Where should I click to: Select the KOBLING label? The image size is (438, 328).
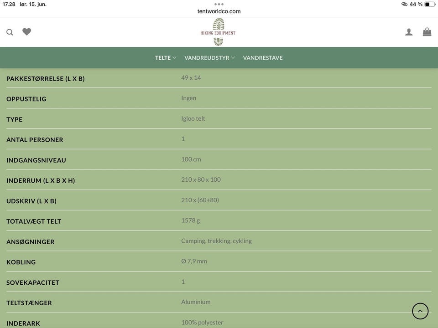point(21,262)
